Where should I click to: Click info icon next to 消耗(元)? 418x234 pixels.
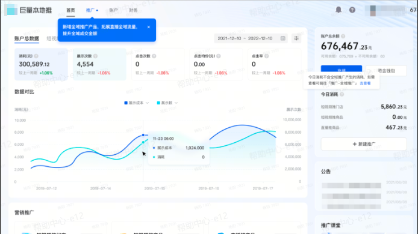[x=36, y=56]
